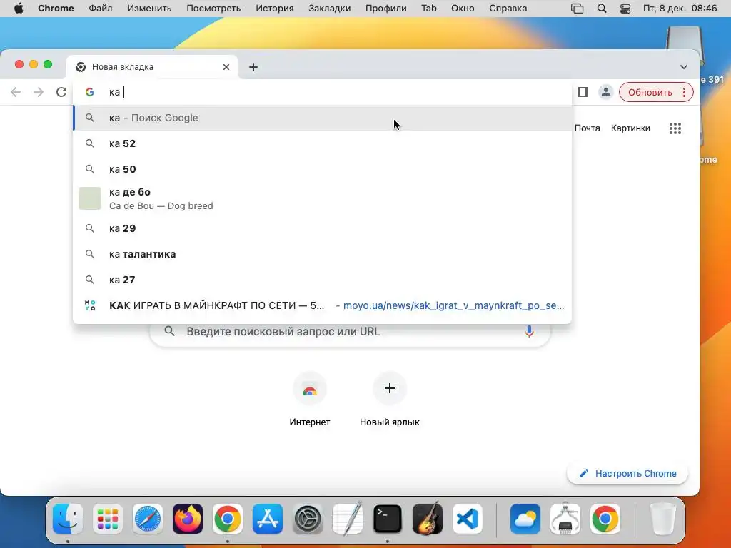Reload the page with the refresh icon

[x=61, y=92]
